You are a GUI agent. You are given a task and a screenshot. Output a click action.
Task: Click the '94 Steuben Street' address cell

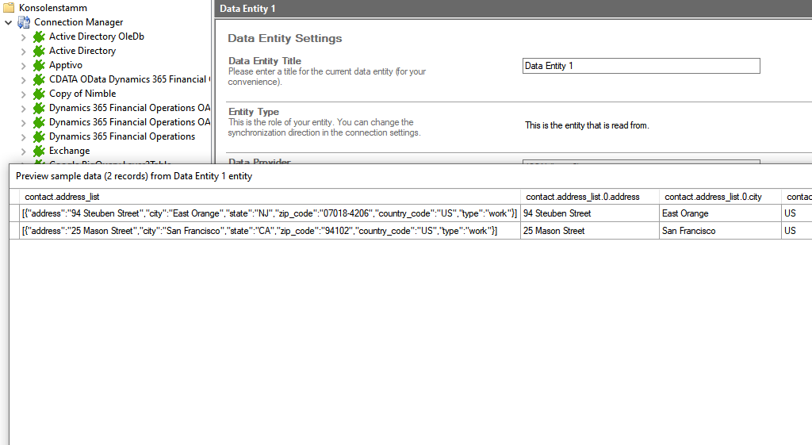coord(590,213)
